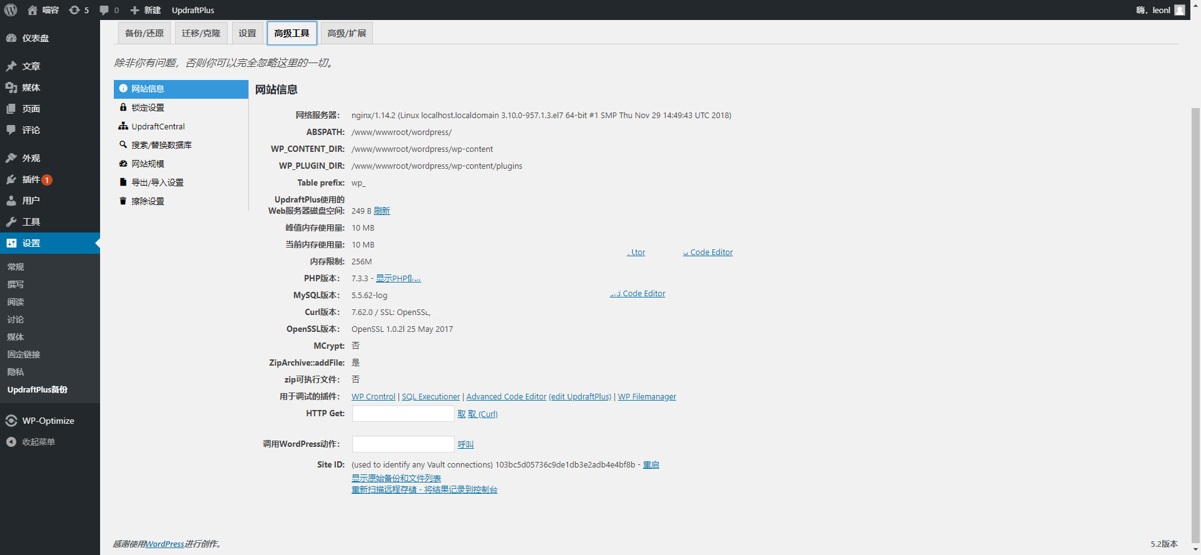Click the 呼叫 link for WordPress action

[x=465, y=444]
